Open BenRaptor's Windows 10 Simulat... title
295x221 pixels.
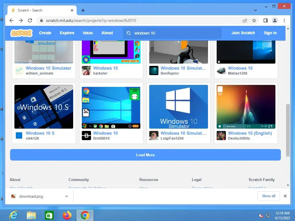(x=183, y=68)
